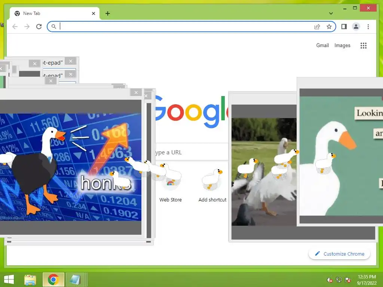Click the goose chasing pigeons photo
This screenshot has height=287, width=383.
pos(264,172)
